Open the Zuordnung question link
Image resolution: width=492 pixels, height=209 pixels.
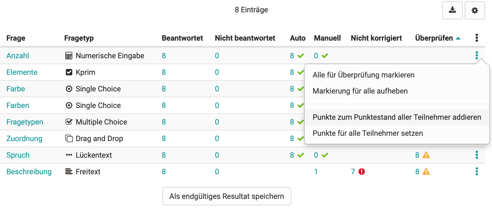24,138
